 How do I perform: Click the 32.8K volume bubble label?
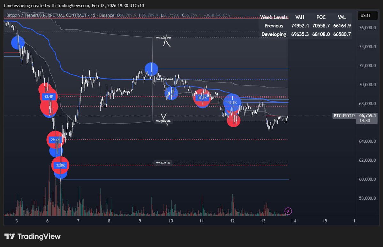coord(60,166)
